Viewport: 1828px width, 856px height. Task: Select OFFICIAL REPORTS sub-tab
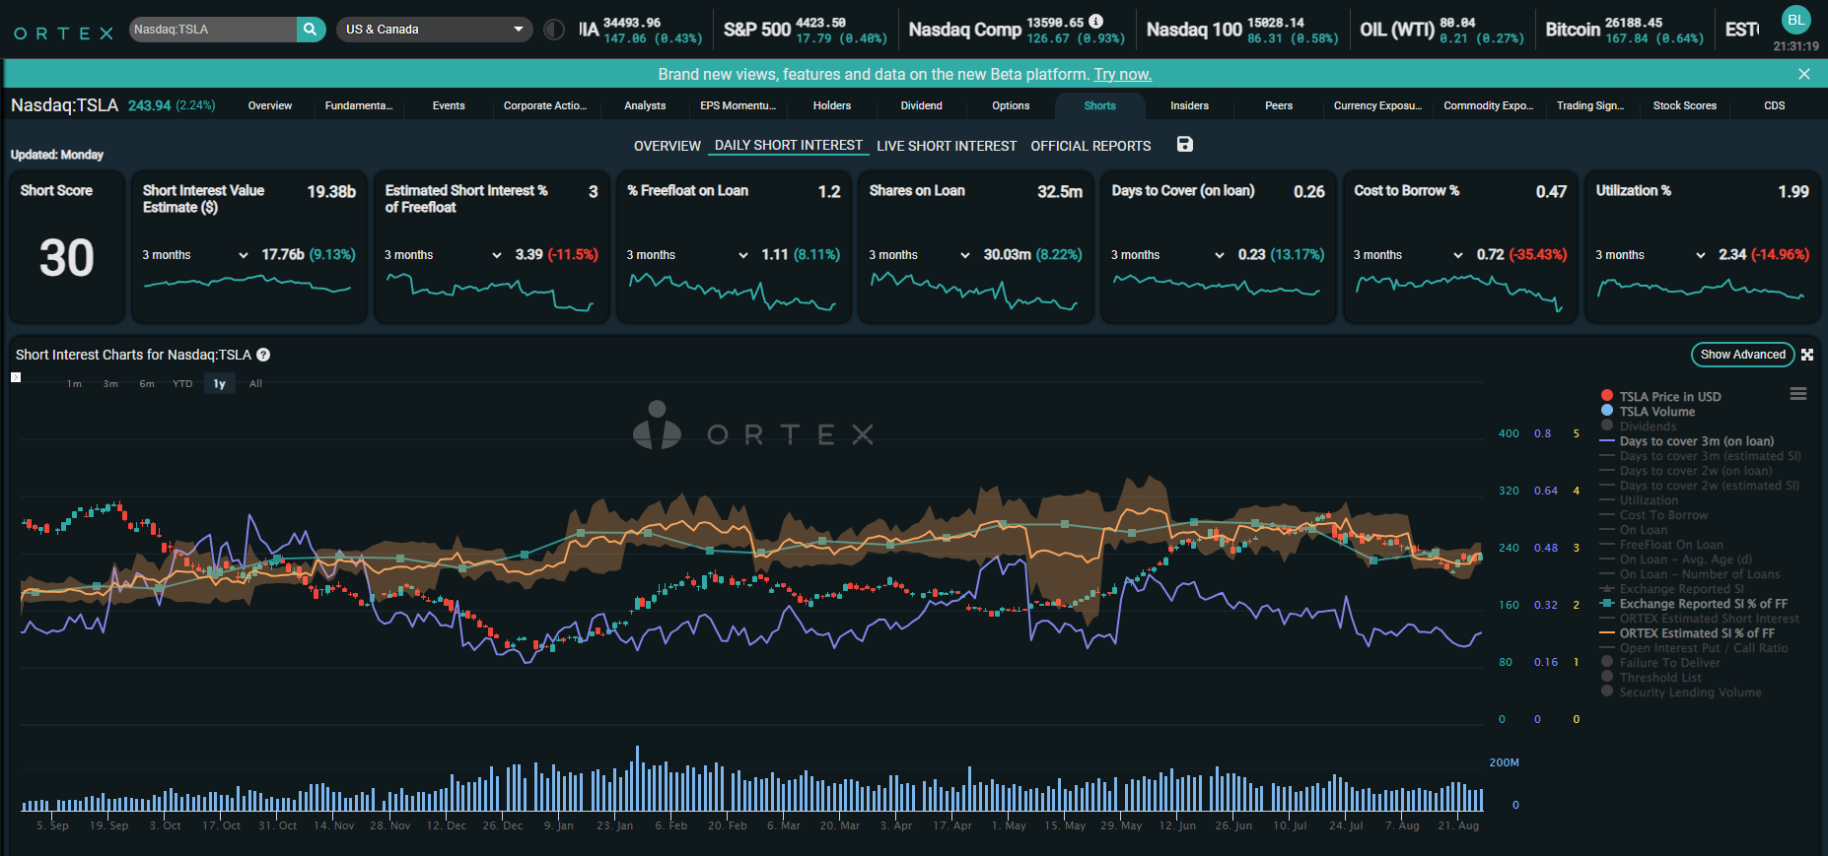[x=1090, y=146]
